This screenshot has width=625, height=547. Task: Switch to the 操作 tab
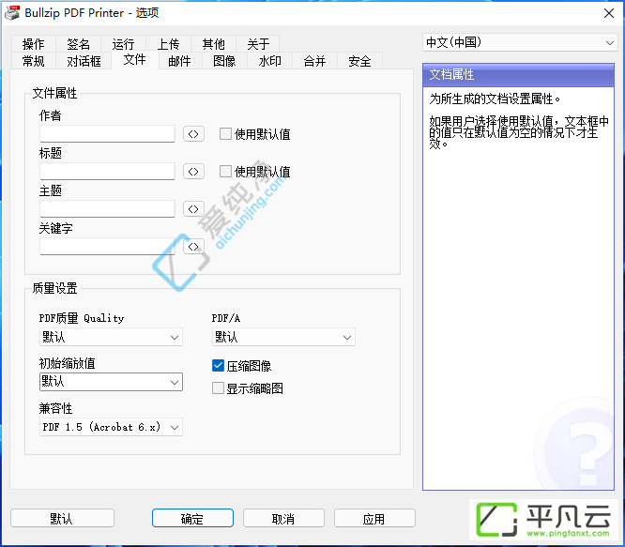pos(34,43)
